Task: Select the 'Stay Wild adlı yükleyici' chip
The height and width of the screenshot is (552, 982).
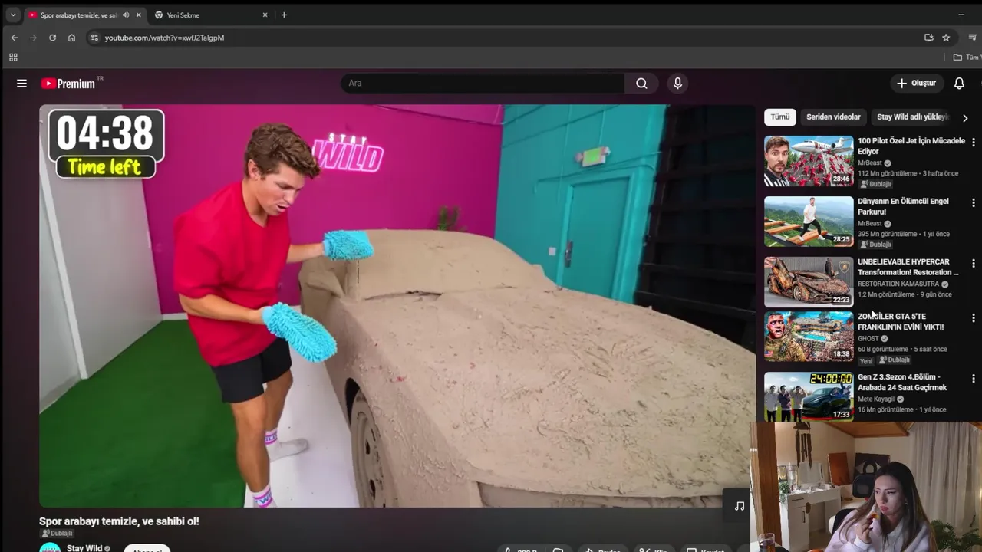Action: (x=913, y=117)
